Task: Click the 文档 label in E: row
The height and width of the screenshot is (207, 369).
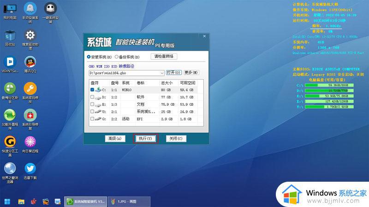Action: [x=141, y=104]
